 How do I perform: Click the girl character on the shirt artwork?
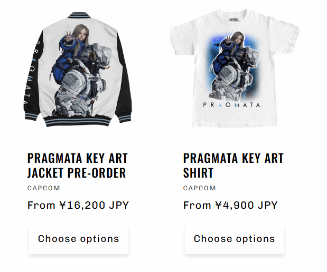[x=231, y=43]
